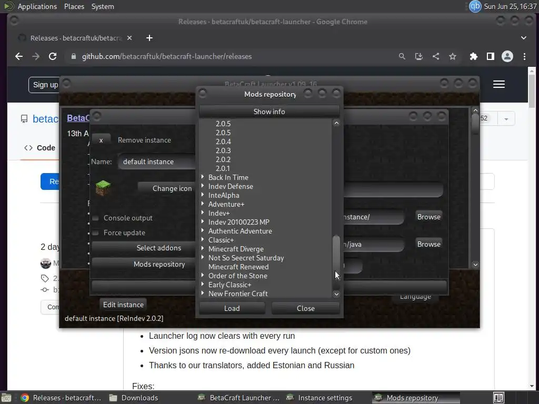539x404 pixels.
Task: Click the author avatar on GitHub page
Action: tap(46, 264)
